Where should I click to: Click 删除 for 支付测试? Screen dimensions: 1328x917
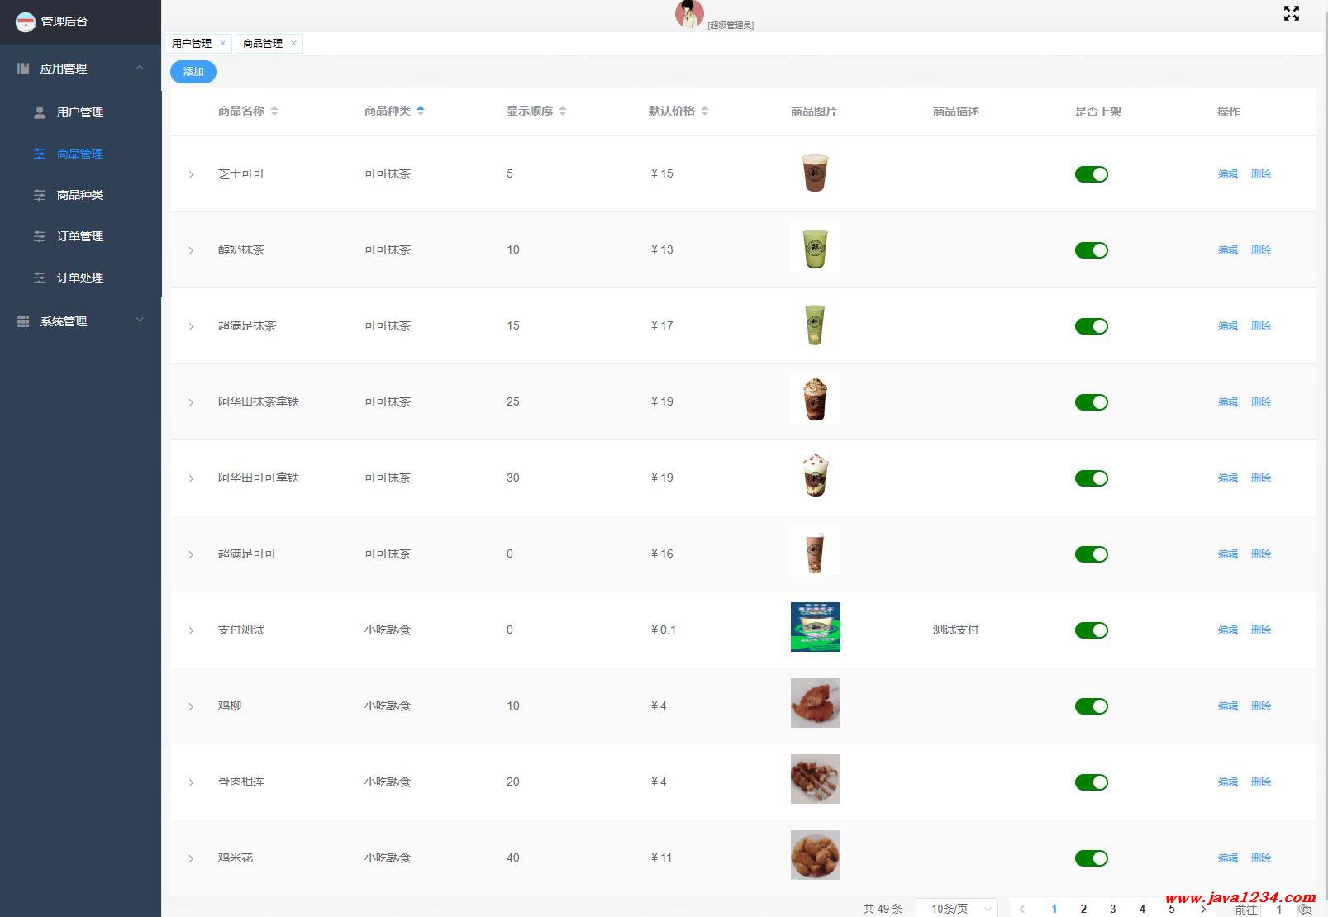(x=1261, y=630)
